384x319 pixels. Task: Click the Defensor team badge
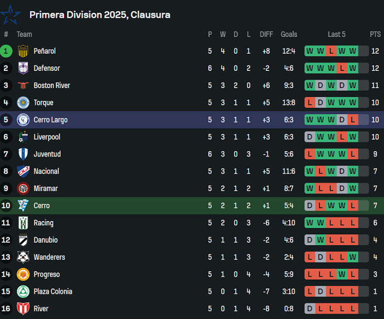tap(23, 68)
